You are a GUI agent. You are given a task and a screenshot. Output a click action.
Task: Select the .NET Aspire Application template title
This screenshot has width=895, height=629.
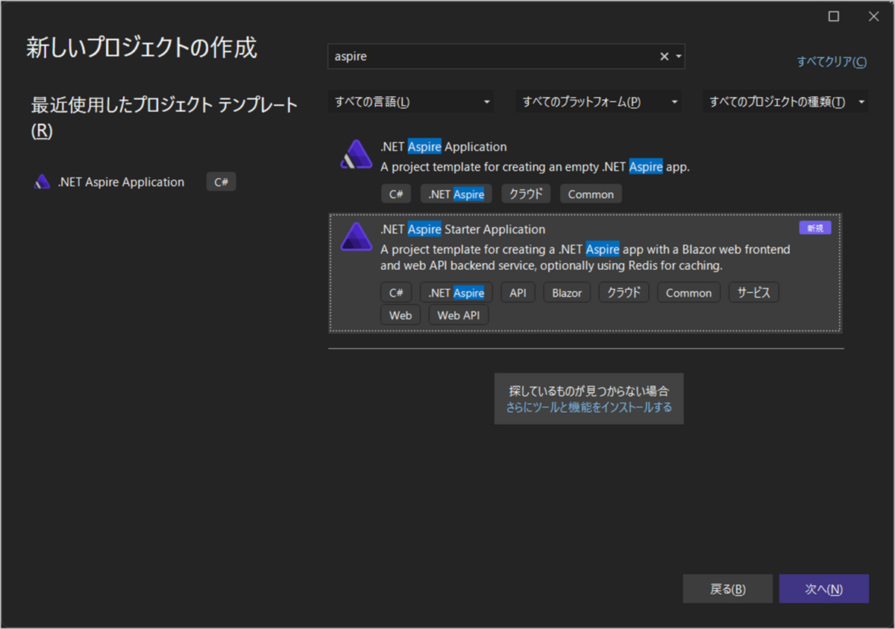coord(443,147)
